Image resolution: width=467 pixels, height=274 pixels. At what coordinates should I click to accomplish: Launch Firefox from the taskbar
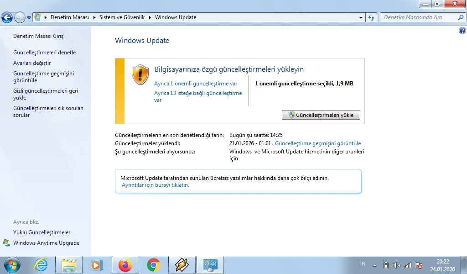point(125,265)
